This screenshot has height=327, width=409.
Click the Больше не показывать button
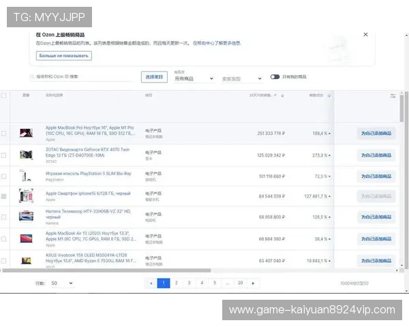coord(63,55)
